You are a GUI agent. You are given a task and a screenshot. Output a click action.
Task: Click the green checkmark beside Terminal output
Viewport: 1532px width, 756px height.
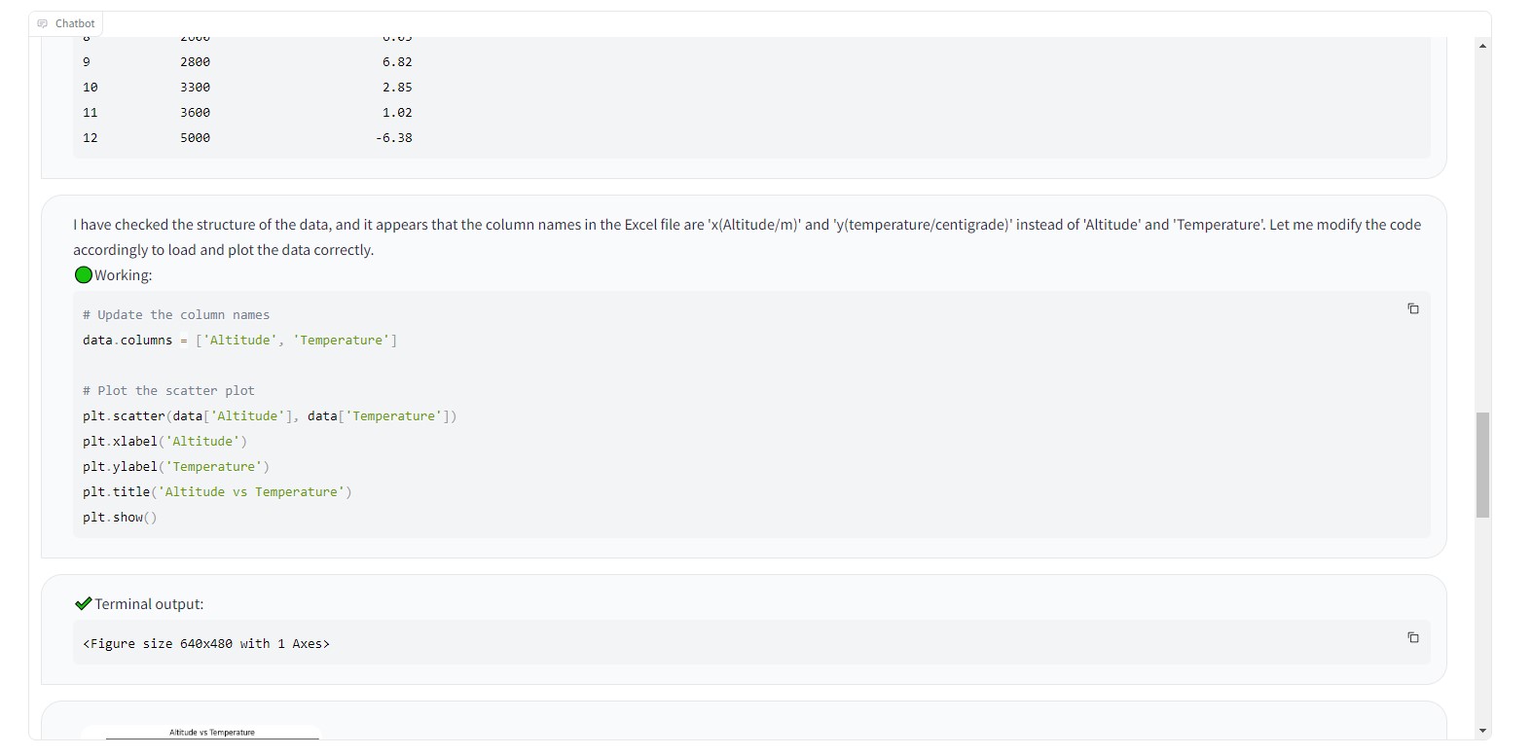(83, 604)
